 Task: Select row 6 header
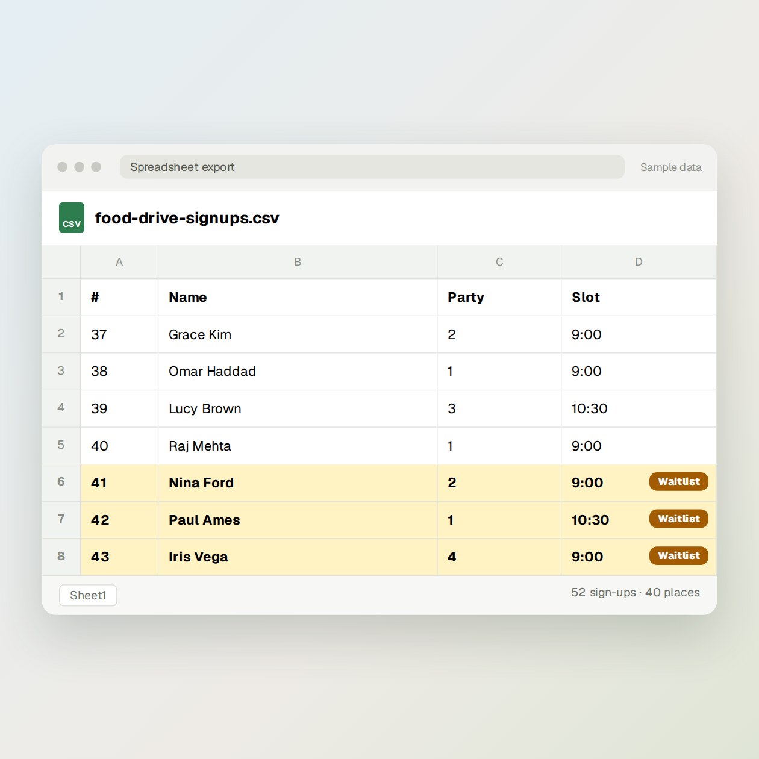pyautogui.click(x=61, y=482)
